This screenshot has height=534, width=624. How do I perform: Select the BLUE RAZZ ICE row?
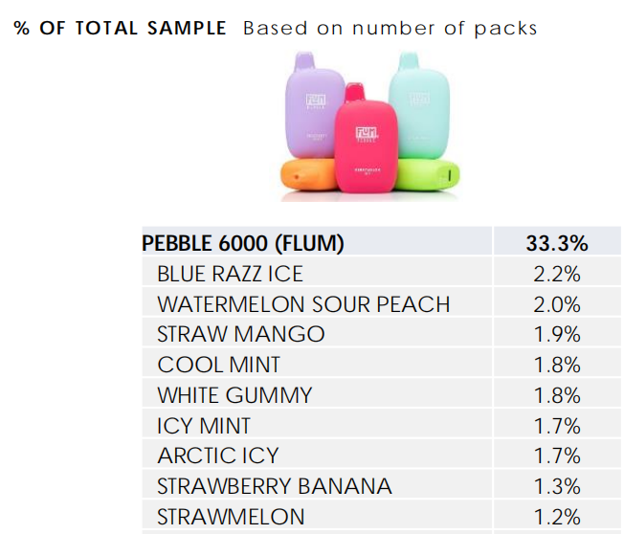[x=382, y=272]
